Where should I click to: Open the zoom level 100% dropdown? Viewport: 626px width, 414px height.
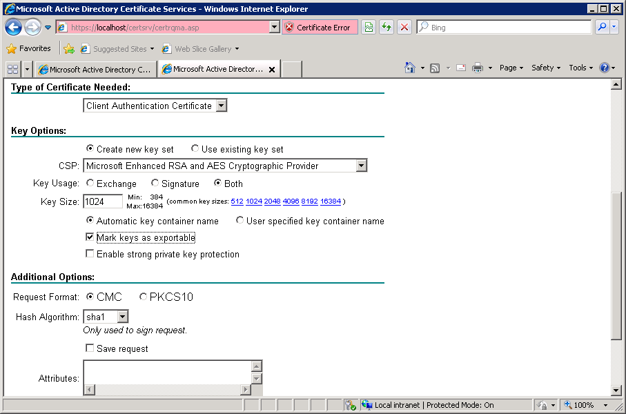pyautogui.click(x=605, y=405)
